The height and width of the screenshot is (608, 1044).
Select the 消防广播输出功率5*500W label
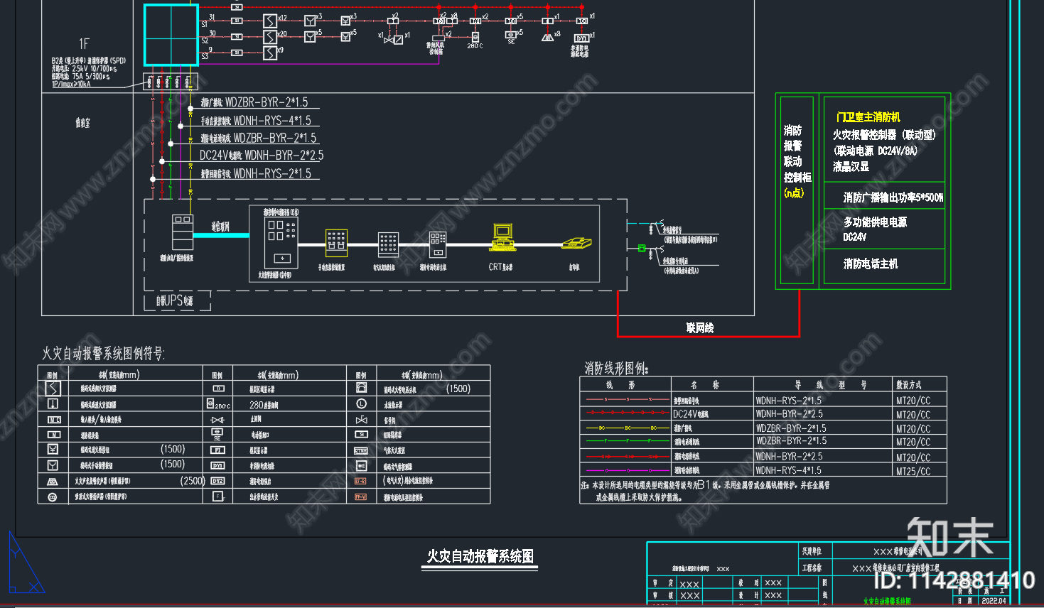click(893, 197)
